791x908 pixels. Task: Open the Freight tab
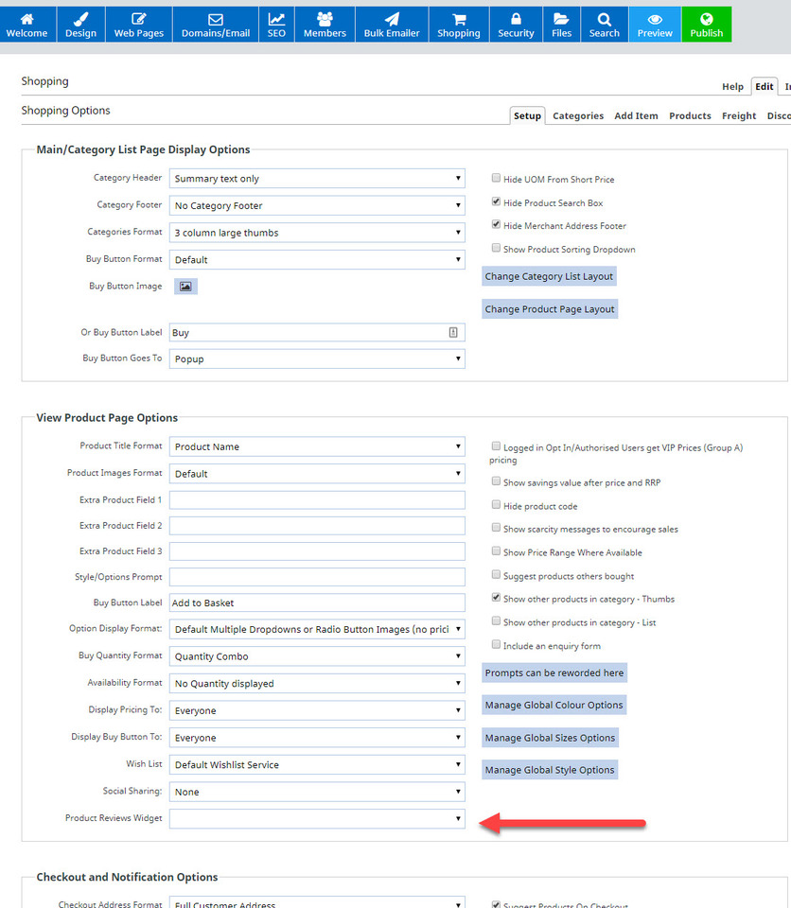(x=738, y=115)
